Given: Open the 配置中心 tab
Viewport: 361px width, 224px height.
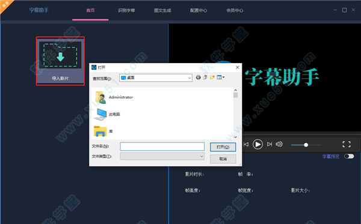Looking at the screenshot, I should pos(199,10).
